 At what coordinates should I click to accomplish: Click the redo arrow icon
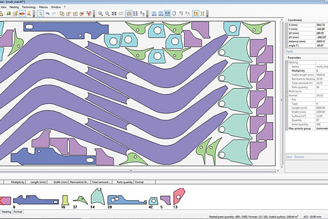(54, 14)
